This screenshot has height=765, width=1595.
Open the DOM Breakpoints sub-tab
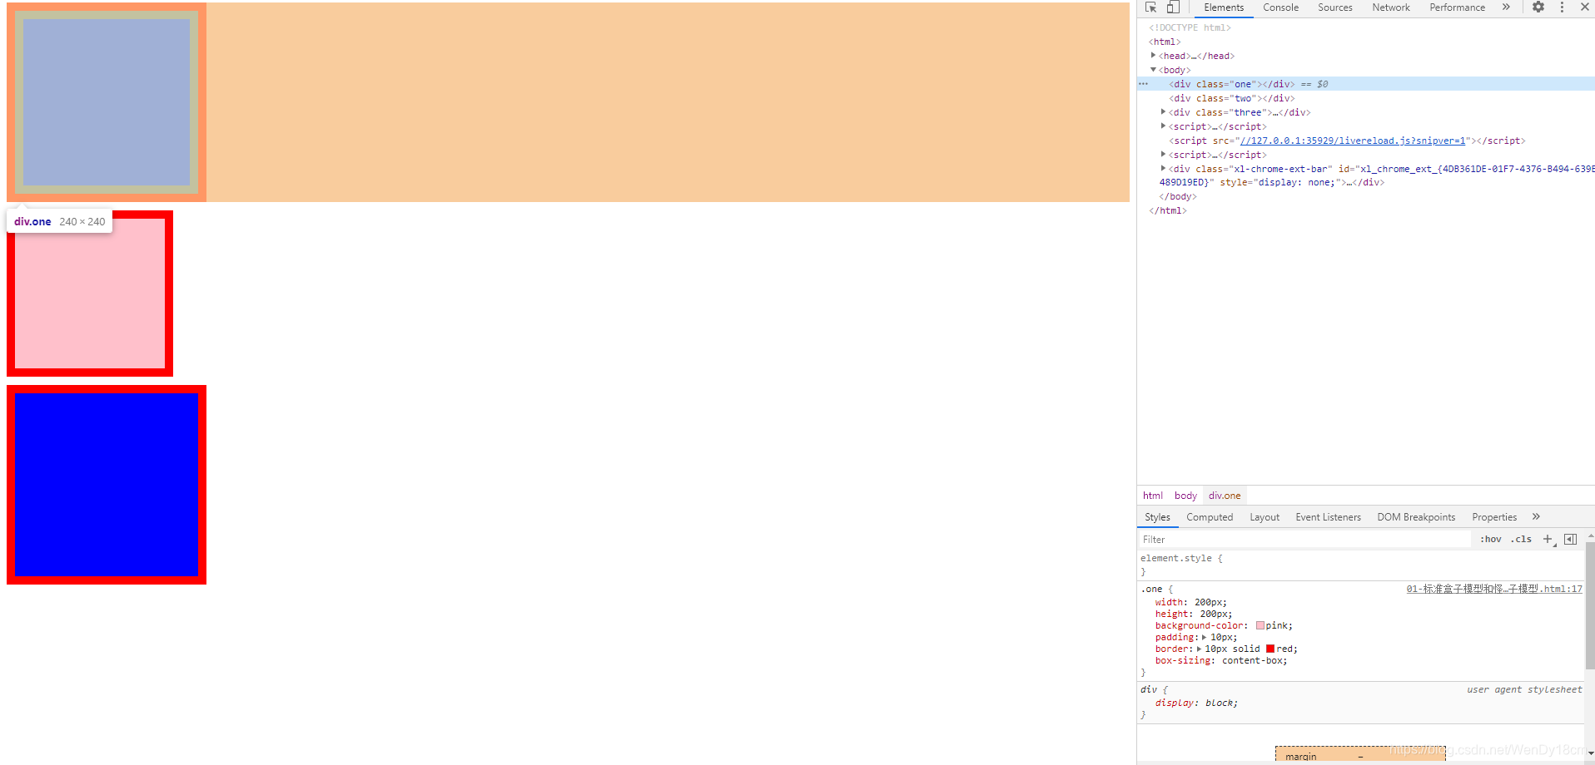tap(1416, 517)
